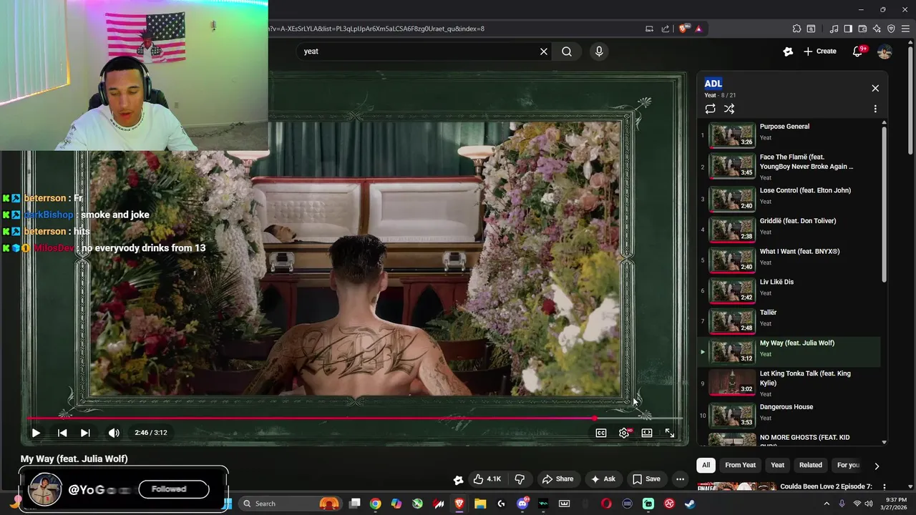This screenshot has width=916, height=515.
Task: Like the video, 4.1K thumbs up
Action: coord(487,479)
